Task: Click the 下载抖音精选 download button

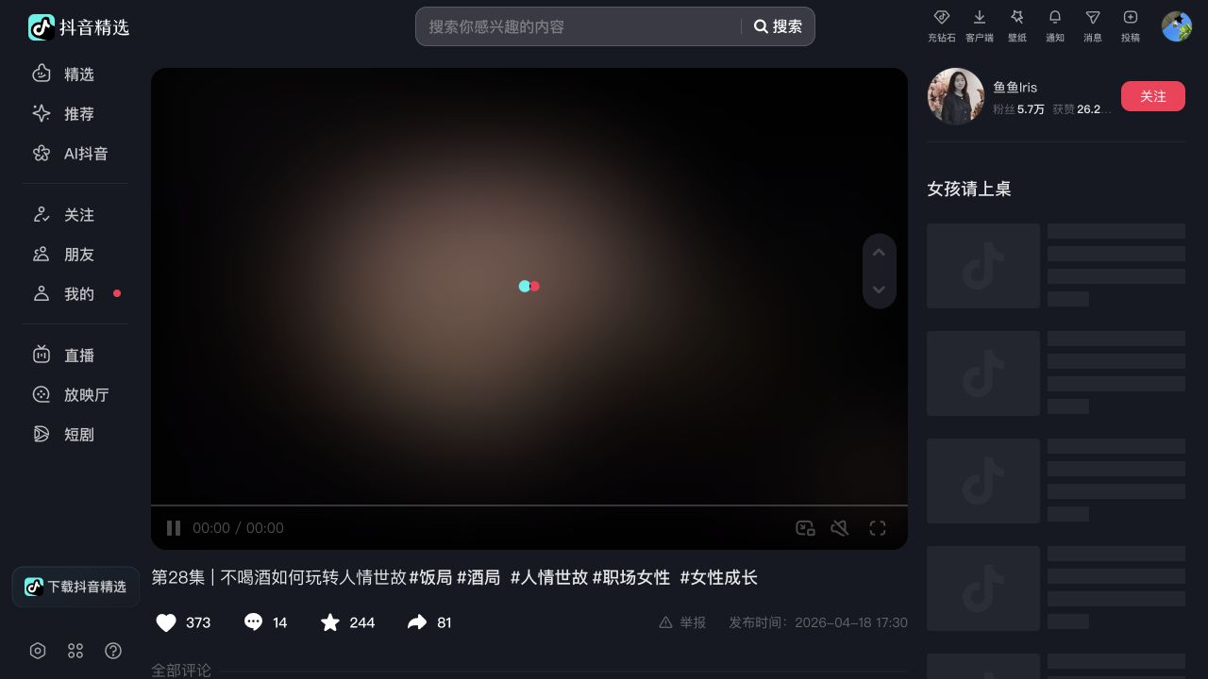Action: tap(75, 587)
